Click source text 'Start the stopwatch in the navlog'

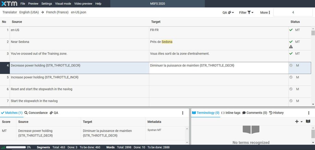point(34,101)
